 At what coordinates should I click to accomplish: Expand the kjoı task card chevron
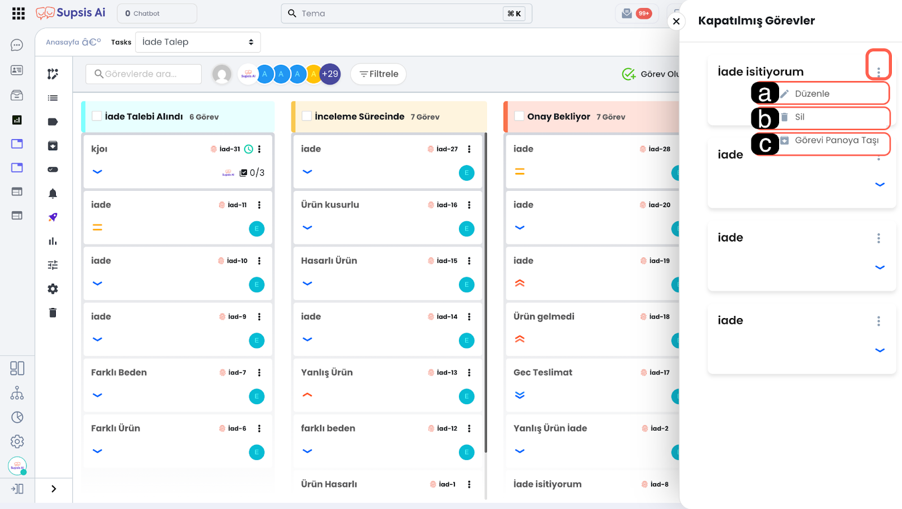(98, 172)
